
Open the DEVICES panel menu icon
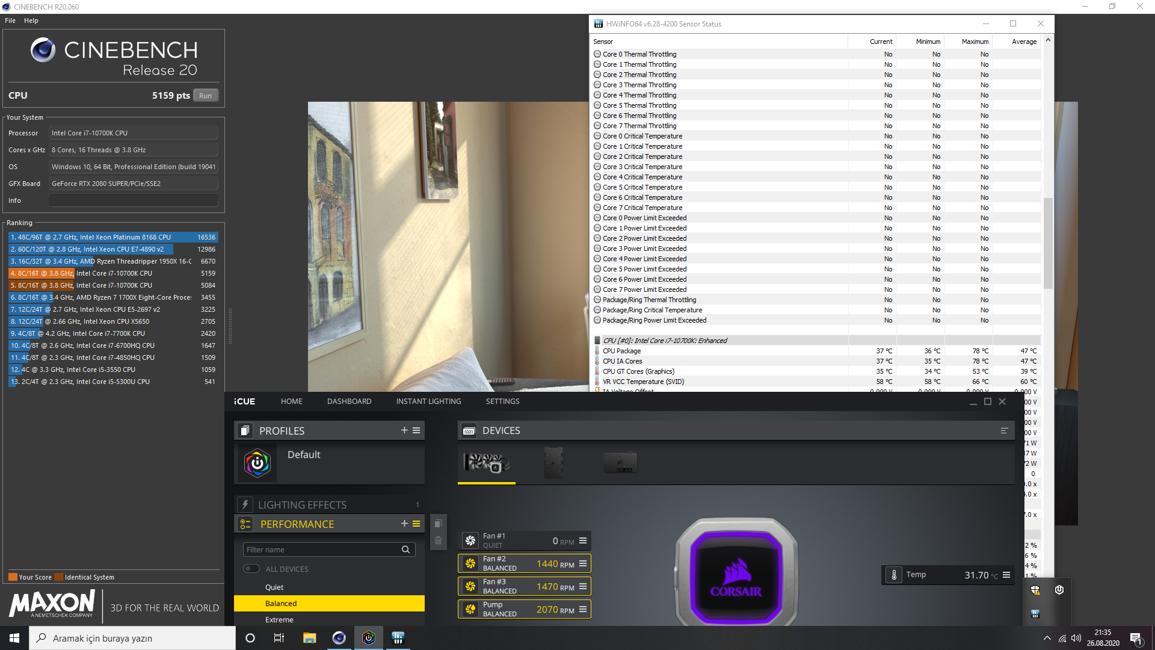pos(1004,431)
